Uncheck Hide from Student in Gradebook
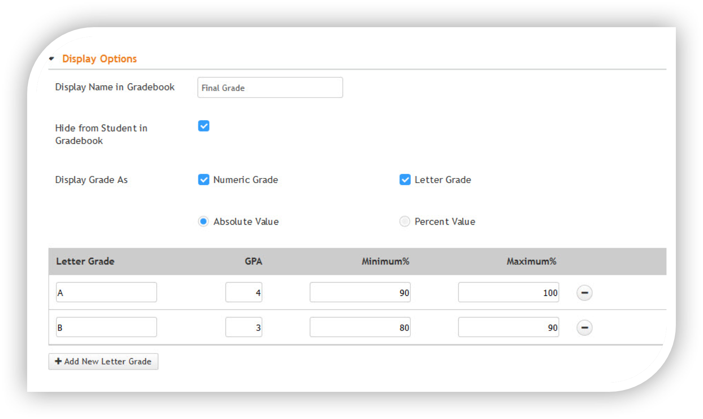This screenshot has width=703, height=419. pos(204,126)
